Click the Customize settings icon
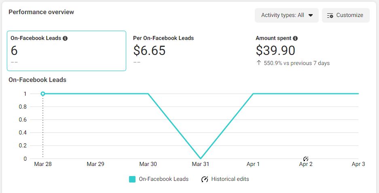Viewport: 379px width, 193px height. point(330,15)
